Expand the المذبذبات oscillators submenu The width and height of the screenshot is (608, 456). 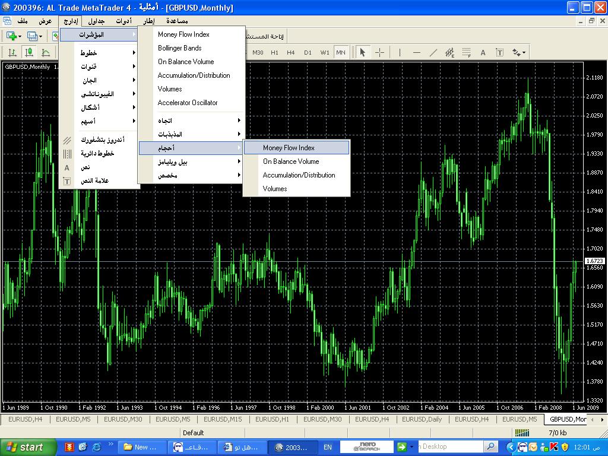[x=191, y=134]
